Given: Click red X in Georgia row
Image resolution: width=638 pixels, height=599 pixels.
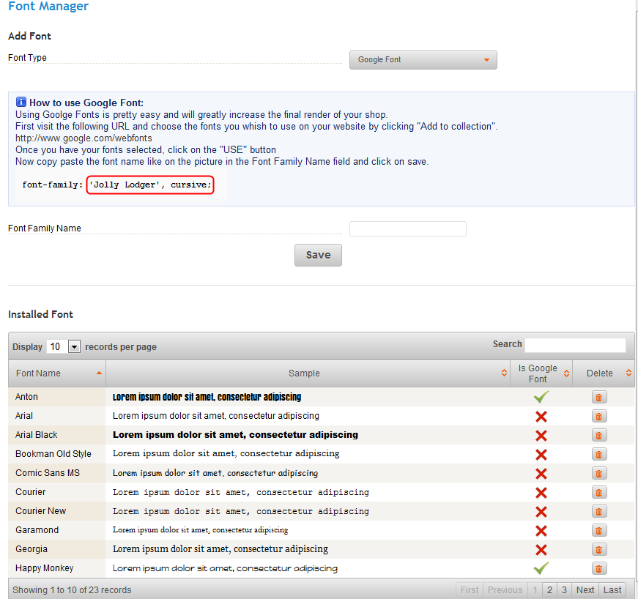Looking at the screenshot, I should [x=541, y=550].
